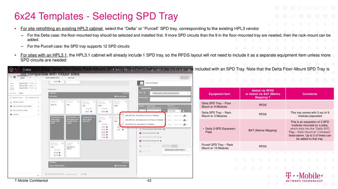Screen dimensions: 338x189
Task: Expand the Images sidebar section
Action: [x=24, y=114]
